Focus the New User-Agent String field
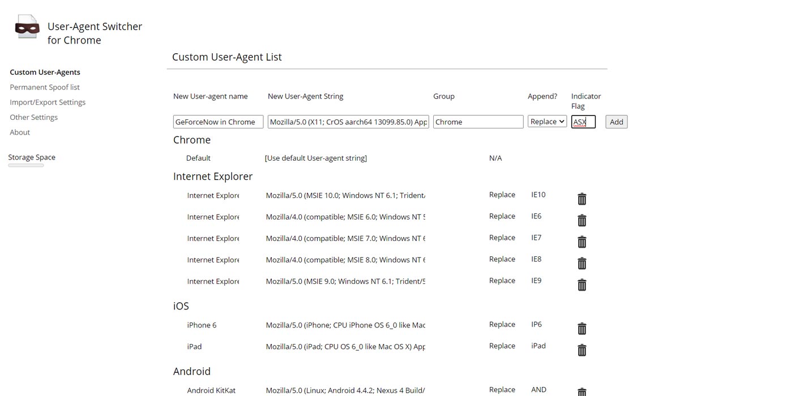Viewport: 812px width, 396px height. tap(348, 122)
